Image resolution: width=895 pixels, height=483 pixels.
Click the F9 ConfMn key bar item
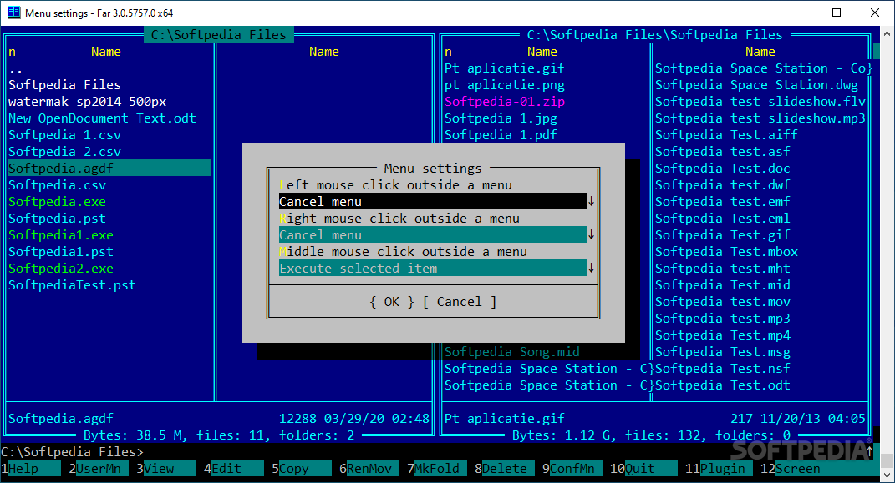572,469
